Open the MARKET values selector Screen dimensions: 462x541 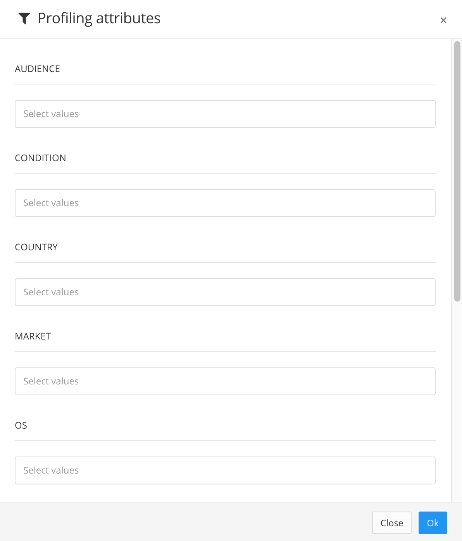coord(225,381)
